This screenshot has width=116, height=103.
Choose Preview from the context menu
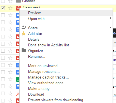[66, 13]
